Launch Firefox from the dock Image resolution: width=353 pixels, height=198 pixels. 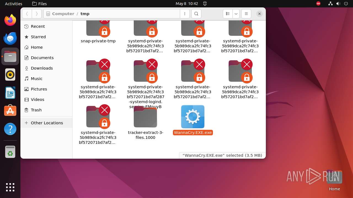pyautogui.click(x=10, y=20)
